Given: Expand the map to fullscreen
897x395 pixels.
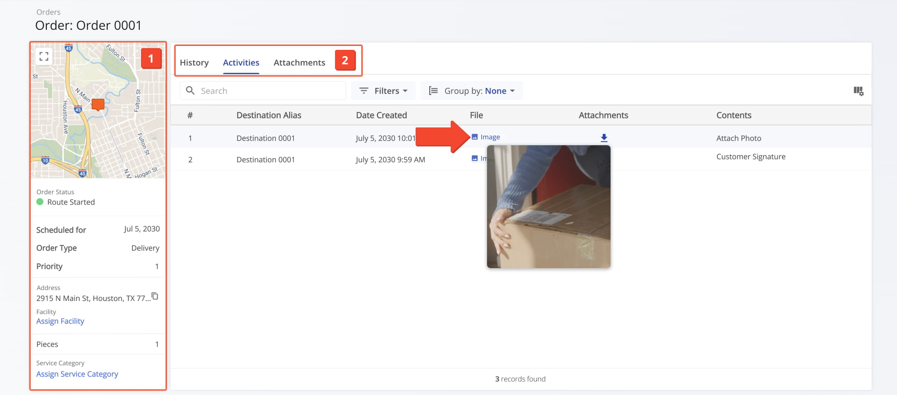Looking at the screenshot, I should 44,56.
